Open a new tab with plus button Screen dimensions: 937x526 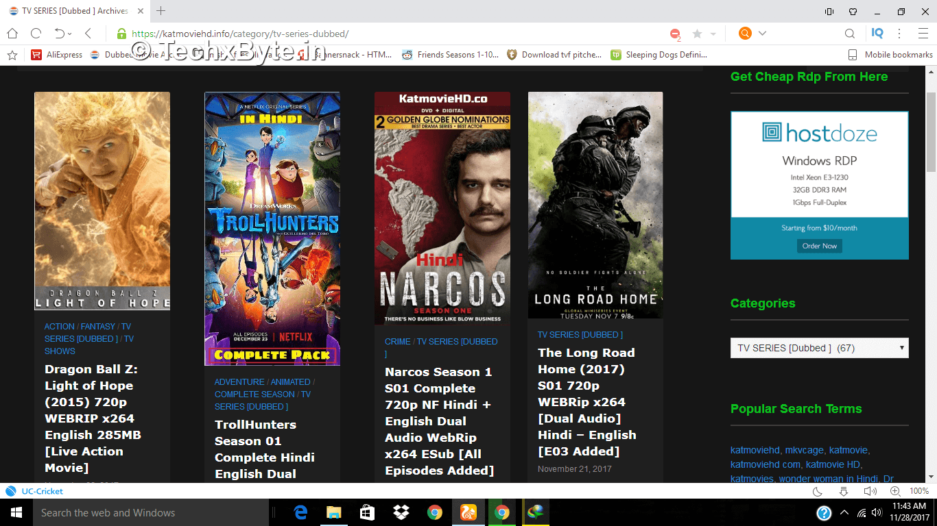(x=161, y=10)
